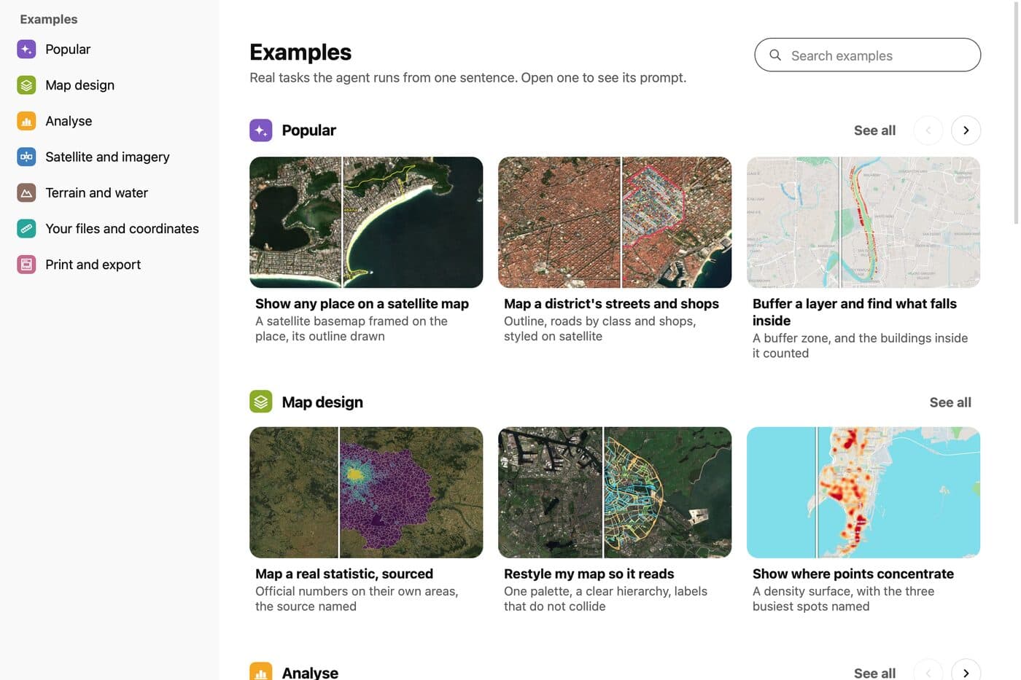Click the title "Show any place on a satellite map"
Screen dimensions: 1021x680
point(362,304)
